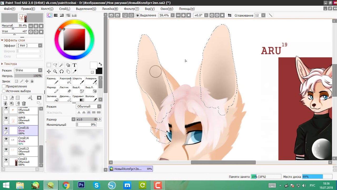Open the Файл menu
This screenshot has height=190, width=337.
pyautogui.click(x=9, y=9)
